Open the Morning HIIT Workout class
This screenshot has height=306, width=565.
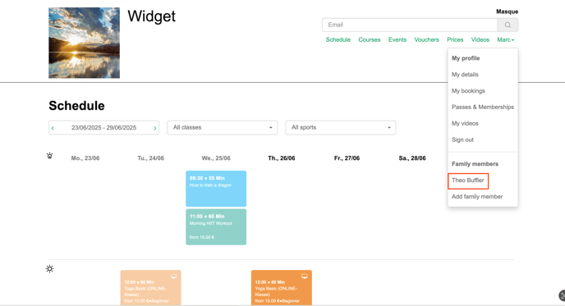click(216, 226)
